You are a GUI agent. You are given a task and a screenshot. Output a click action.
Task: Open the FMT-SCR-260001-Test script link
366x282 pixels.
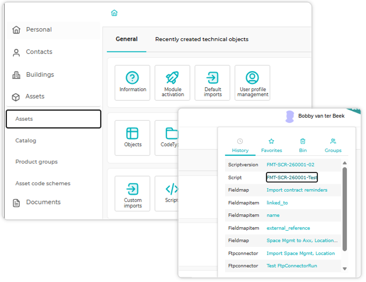292,177
